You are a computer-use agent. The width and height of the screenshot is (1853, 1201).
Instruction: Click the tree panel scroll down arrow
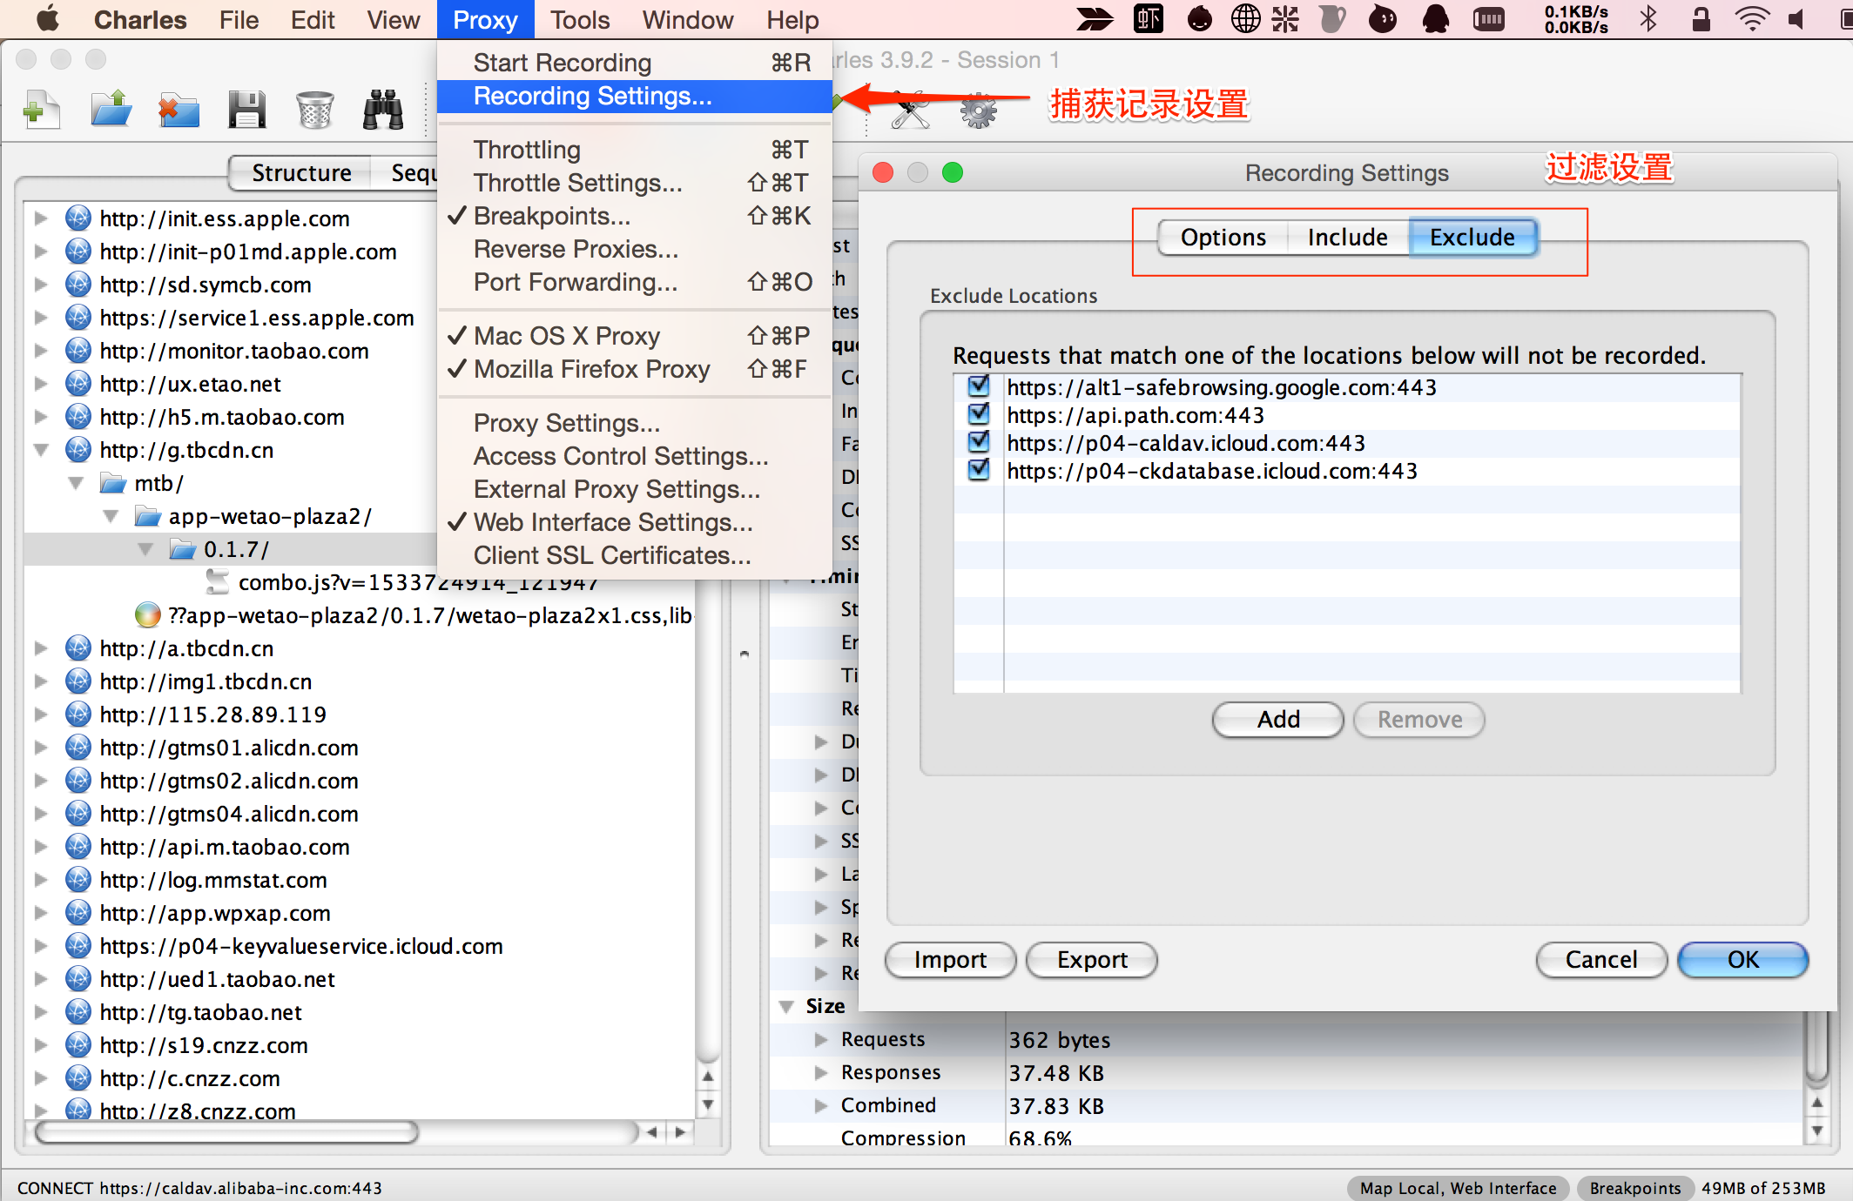[x=708, y=1105]
